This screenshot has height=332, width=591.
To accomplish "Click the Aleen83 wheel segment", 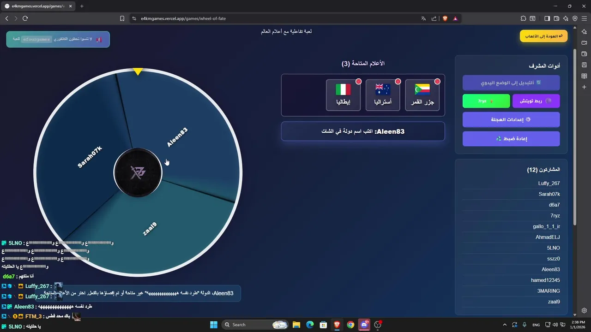I will (x=177, y=137).
